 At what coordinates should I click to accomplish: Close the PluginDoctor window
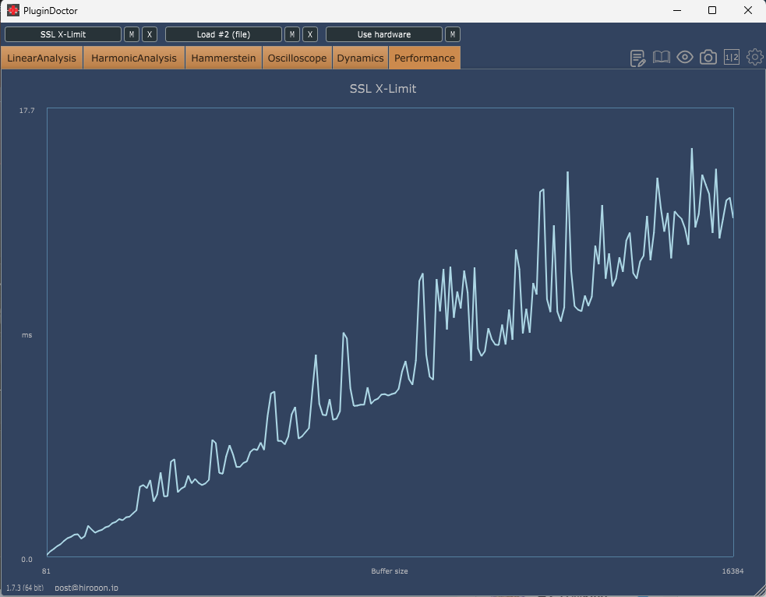coord(748,10)
